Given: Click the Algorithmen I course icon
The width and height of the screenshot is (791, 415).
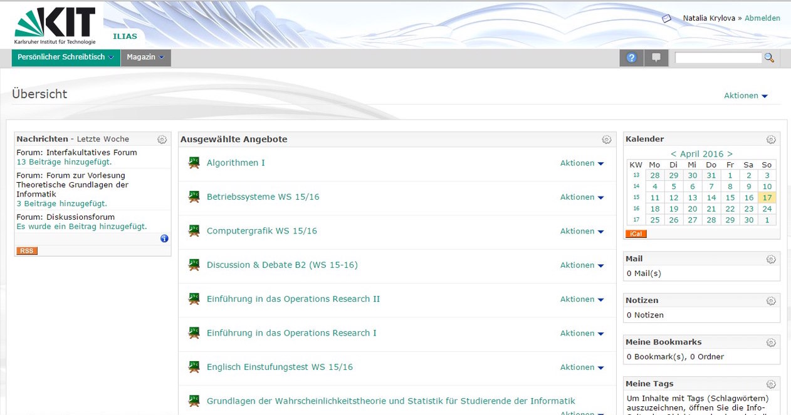Looking at the screenshot, I should click(x=194, y=163).
